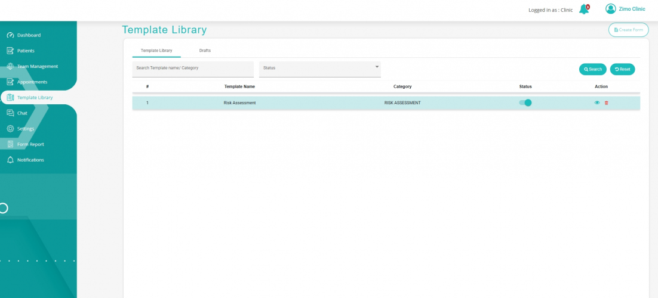Delete Risk Assessment template trash icon
The image size is (658, 298).
coord(607,103)
